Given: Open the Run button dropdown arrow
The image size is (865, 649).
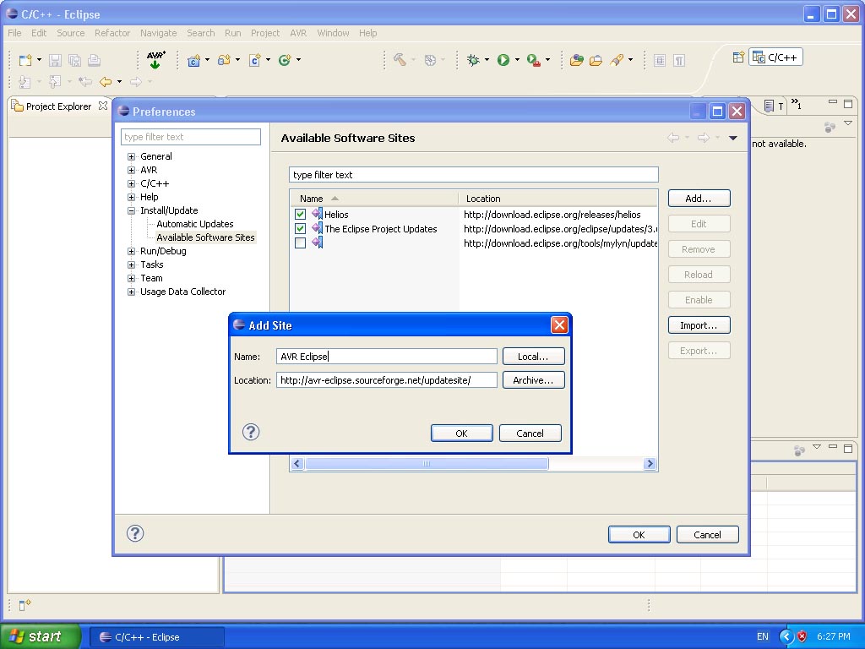Looking at the screenshot, I should pyautogui.click(x=517, y=60).
